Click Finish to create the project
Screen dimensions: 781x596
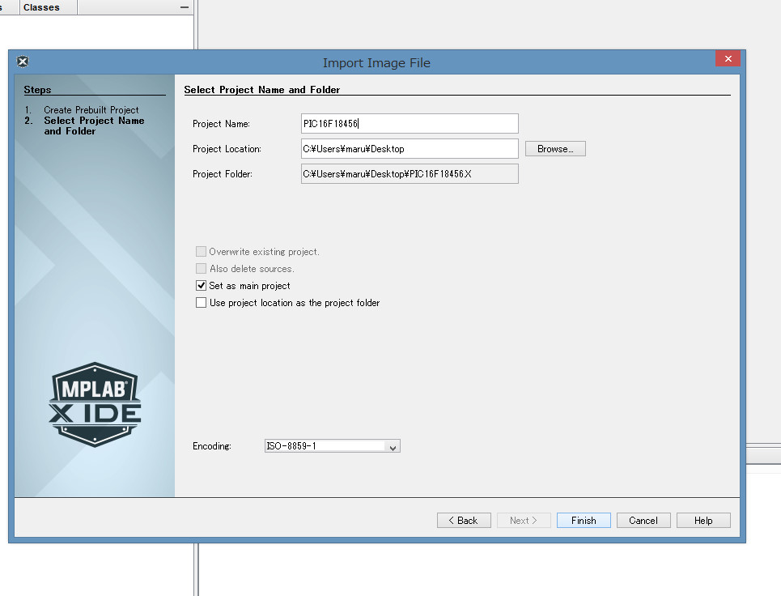coord(584,520)
